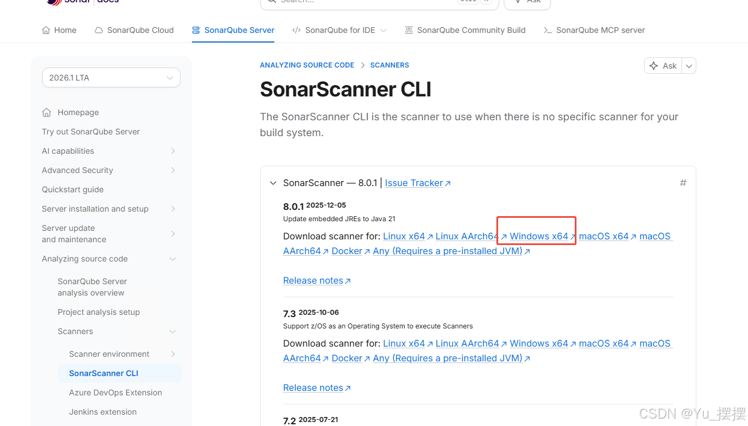Download 7.3 Linux AArch64 scanner

tap(467, 343)
